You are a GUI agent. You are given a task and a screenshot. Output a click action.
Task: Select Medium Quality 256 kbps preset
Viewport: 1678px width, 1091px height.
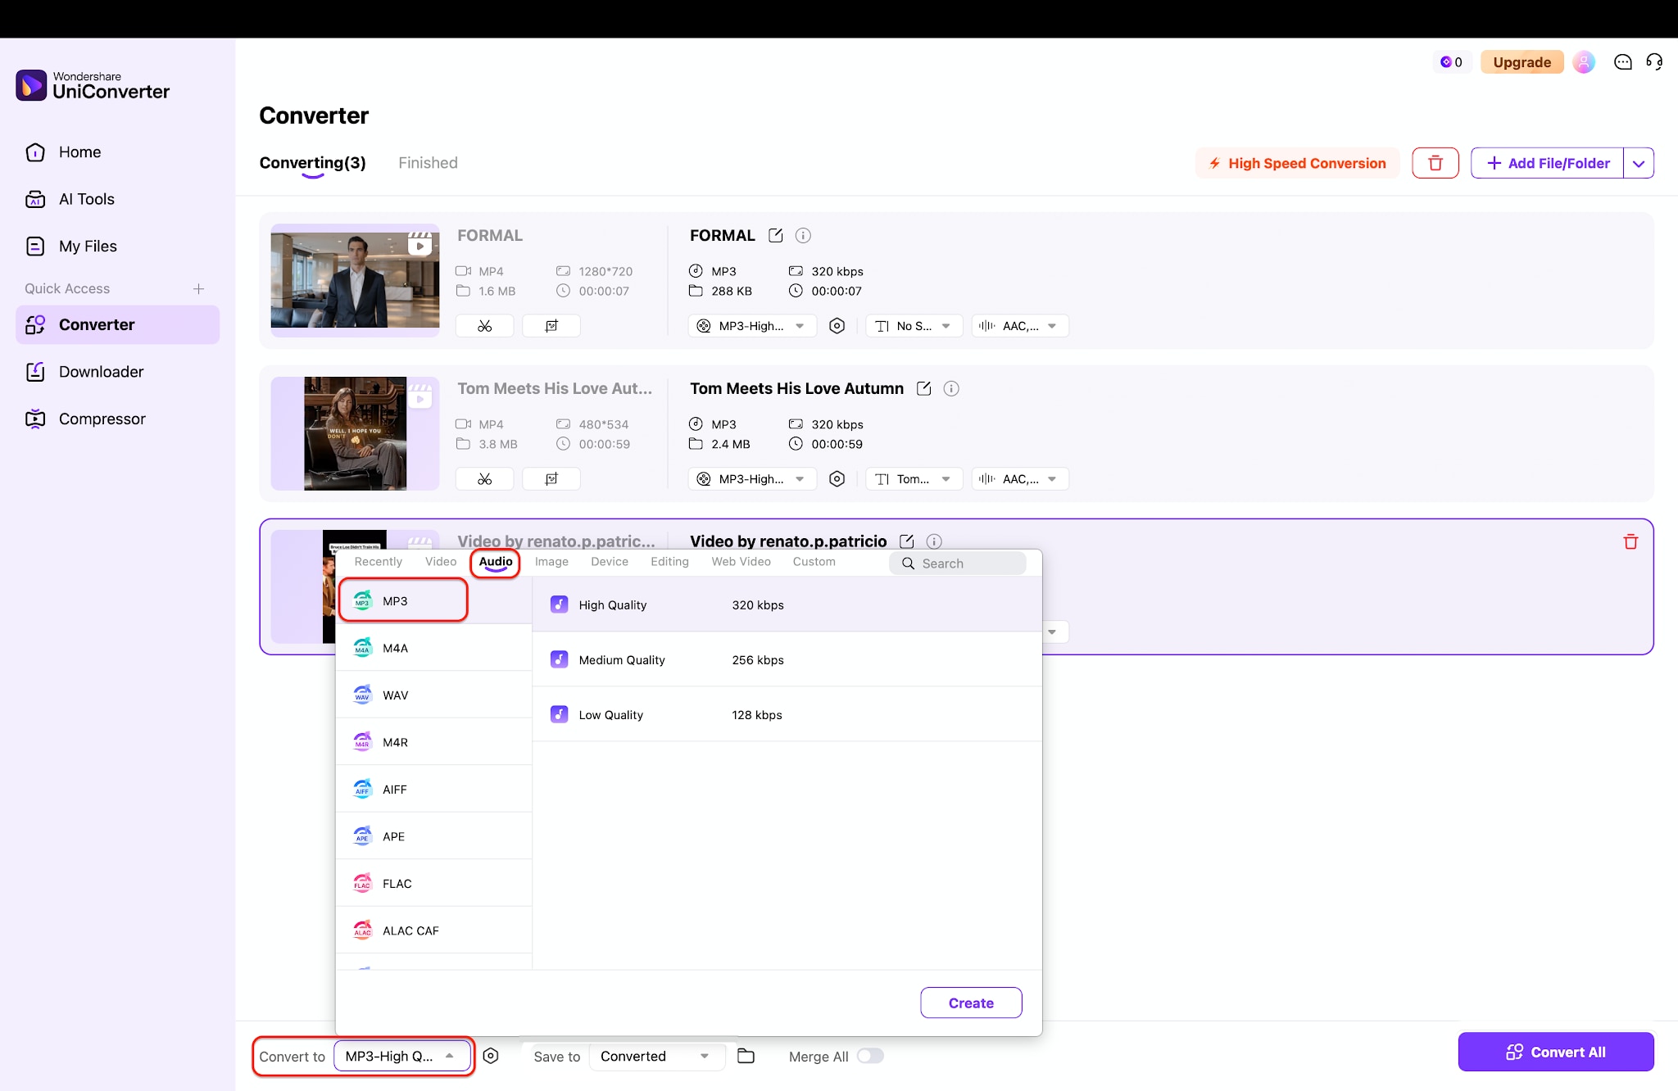[787, 659]
